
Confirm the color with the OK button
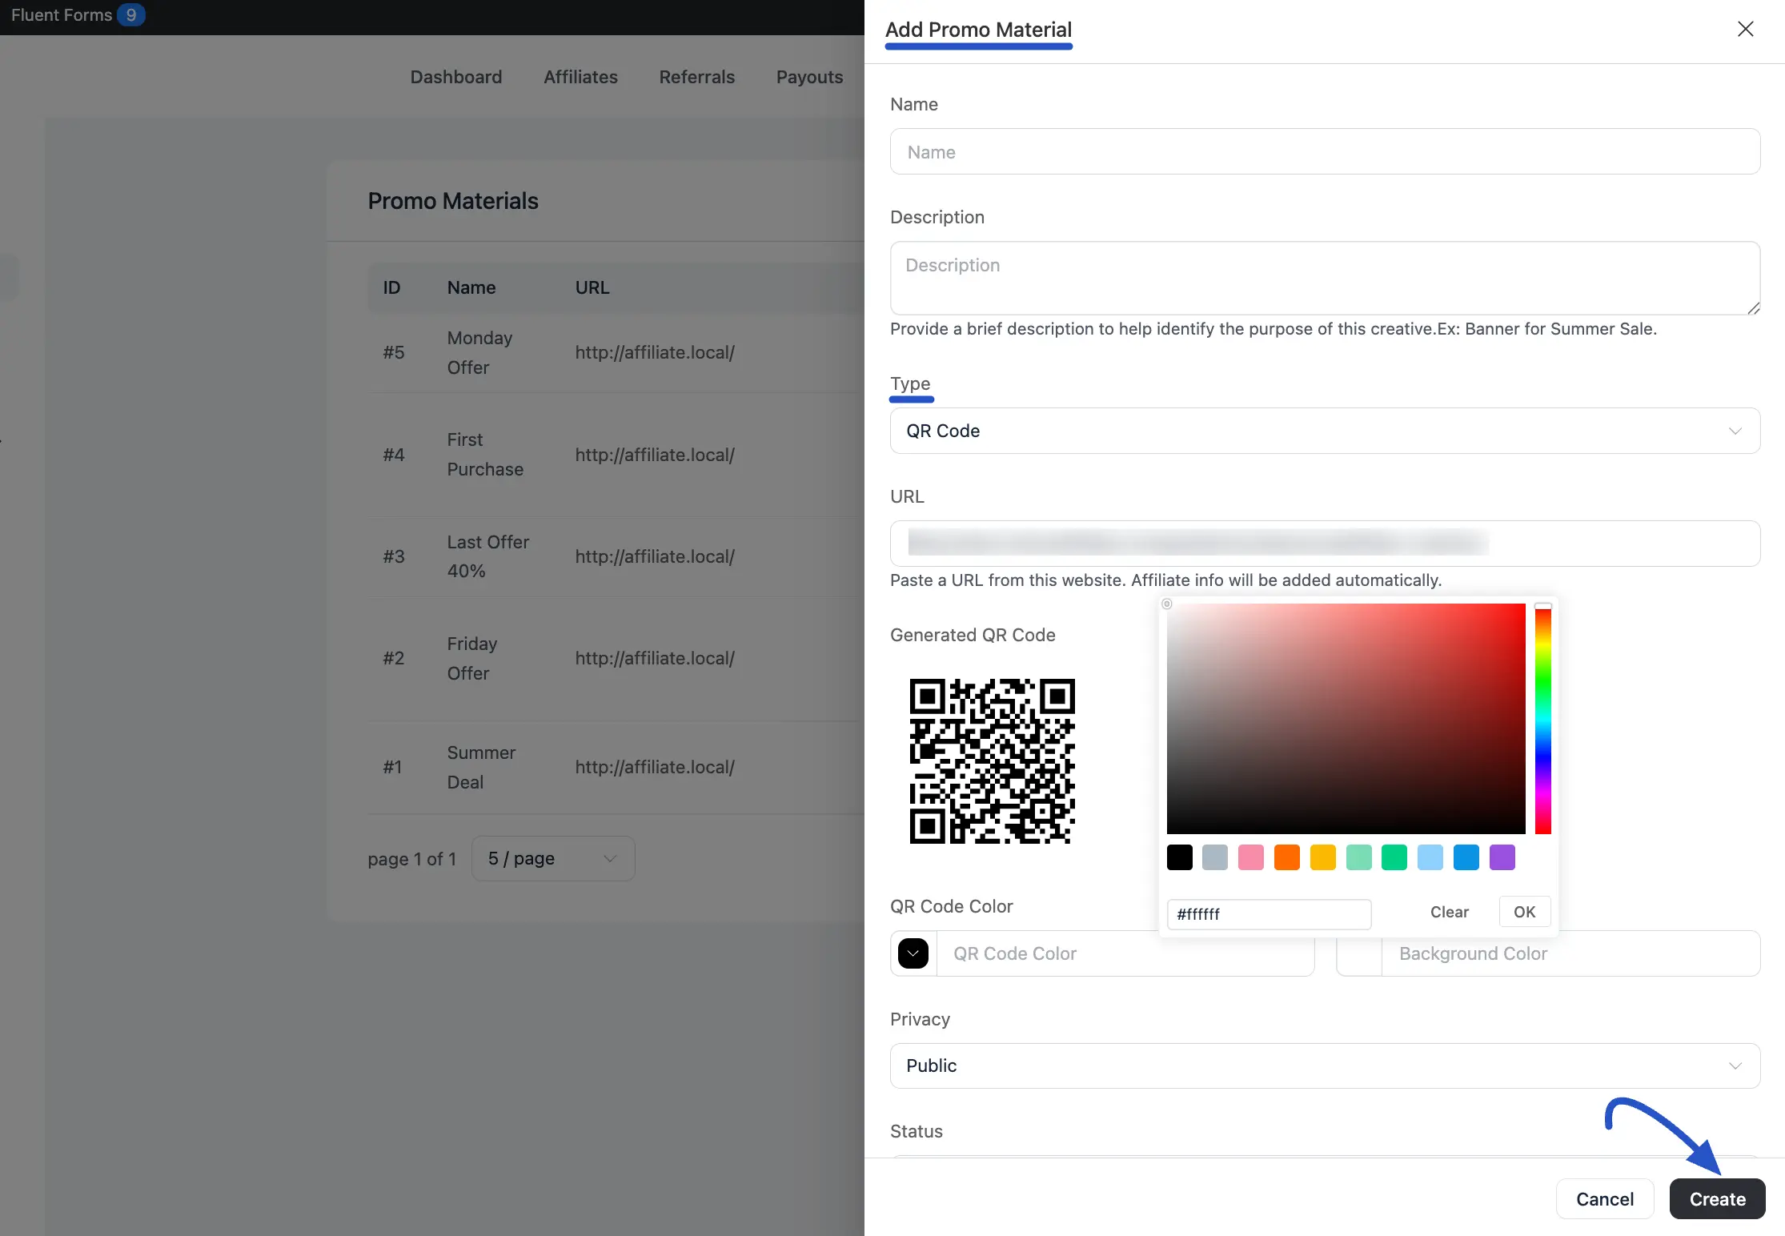(1524, 912)
